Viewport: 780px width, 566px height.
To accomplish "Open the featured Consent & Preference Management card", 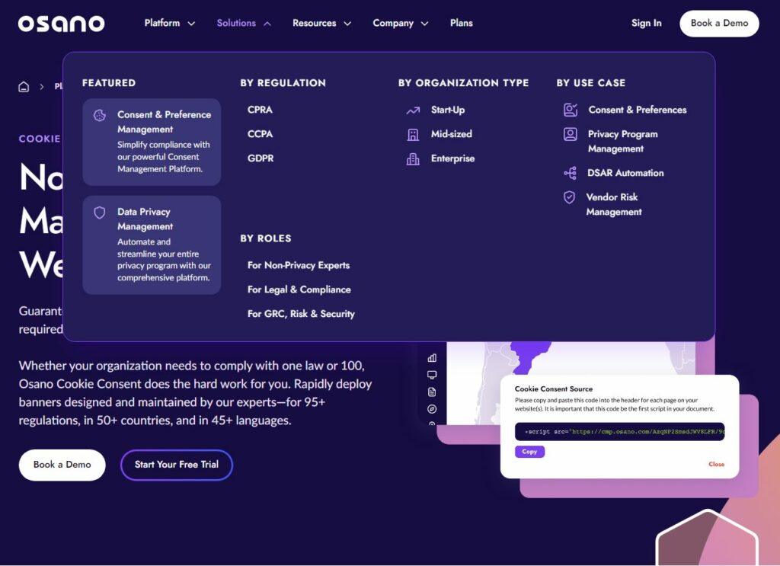I will point(152,142).
